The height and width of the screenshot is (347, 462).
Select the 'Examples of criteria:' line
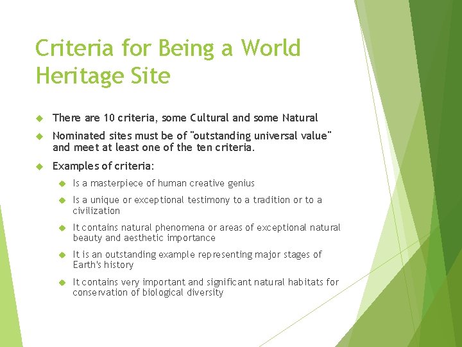pos(103,166)
